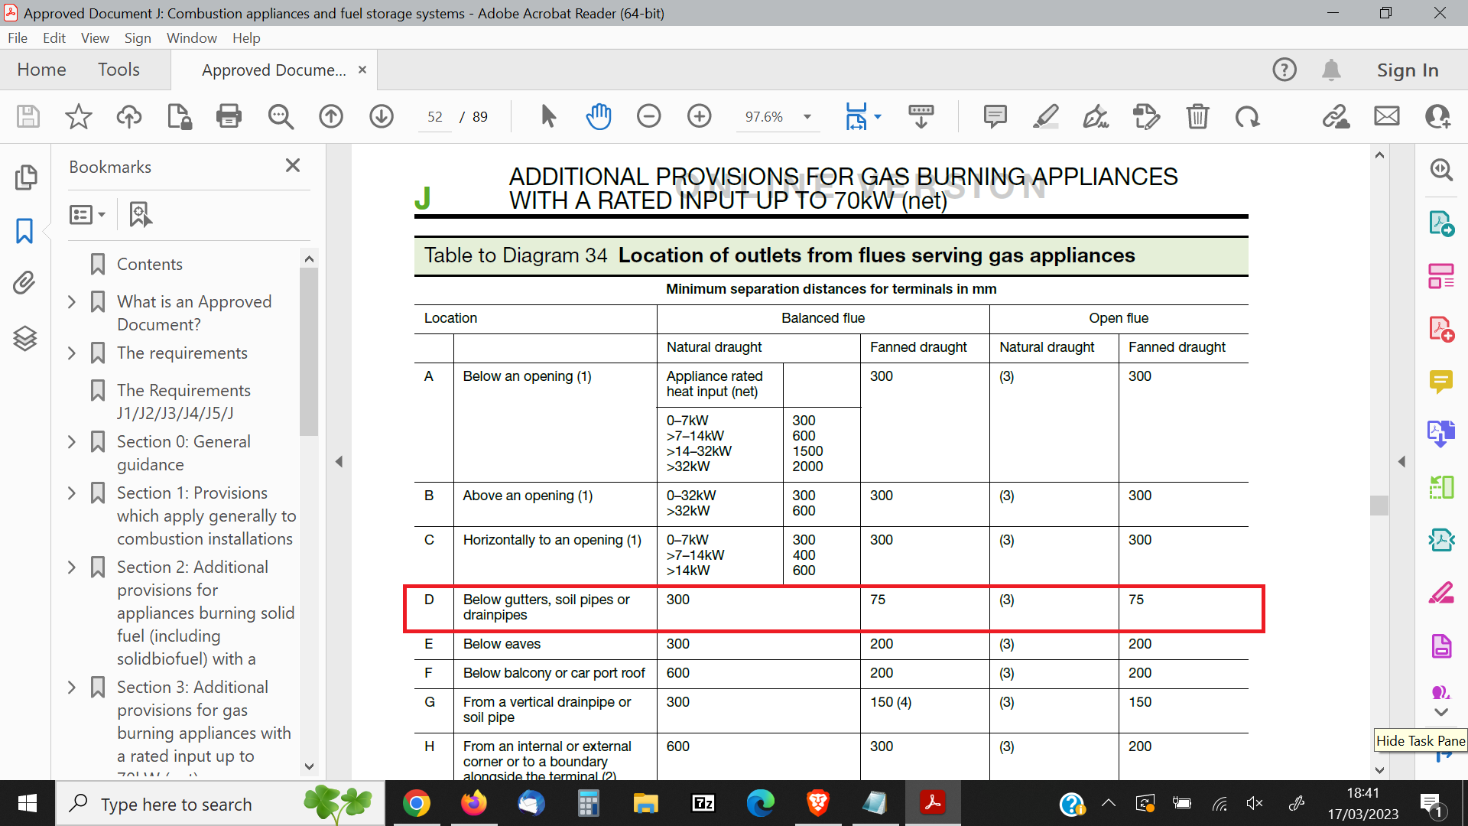The height and width of the screenshot is (826, 1468).
Task: Click the Print file icon
Action: (229, 116)
